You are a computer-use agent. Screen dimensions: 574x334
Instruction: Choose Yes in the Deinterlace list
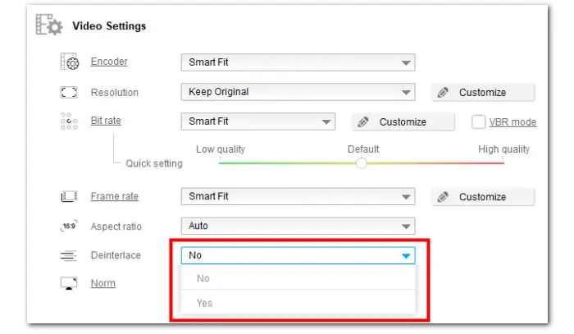tap(204, 303)
